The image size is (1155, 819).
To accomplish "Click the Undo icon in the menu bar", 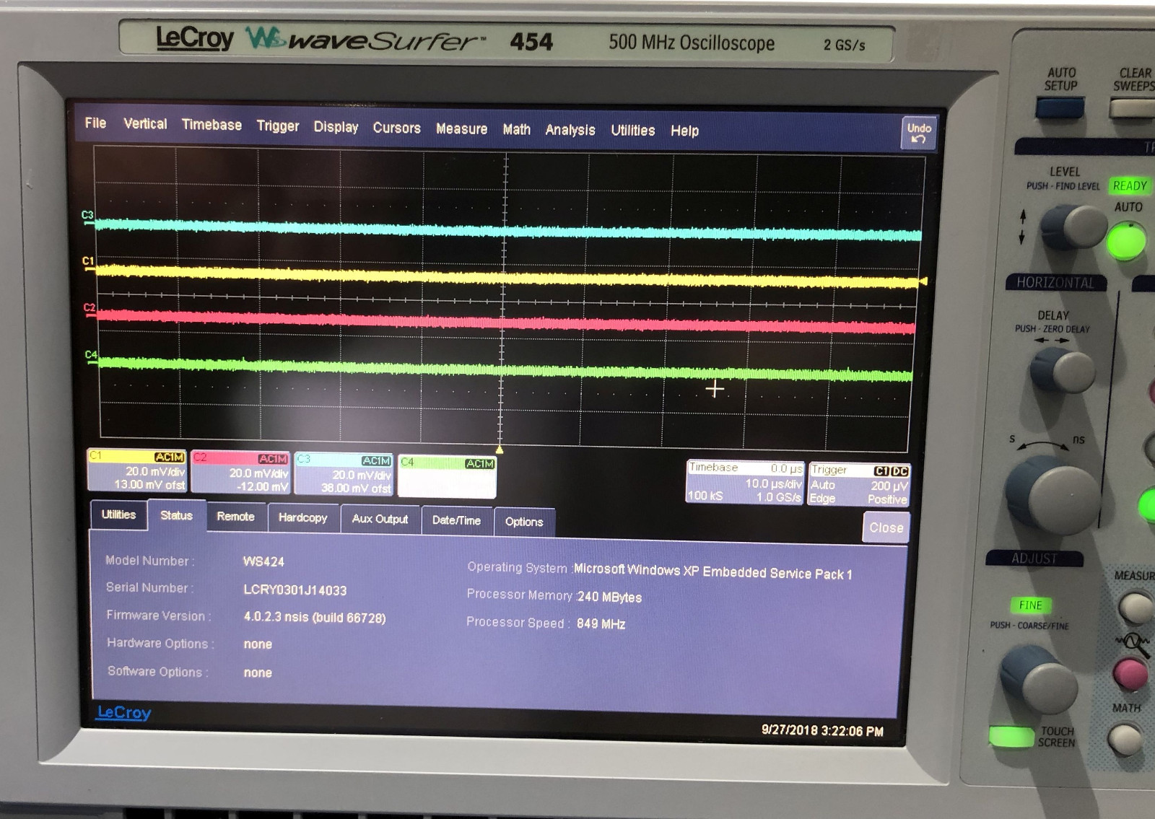I will point(917,132).
